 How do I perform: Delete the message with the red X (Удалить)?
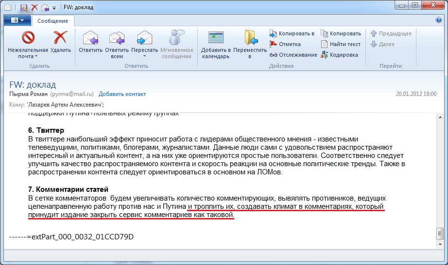(60, 38)
